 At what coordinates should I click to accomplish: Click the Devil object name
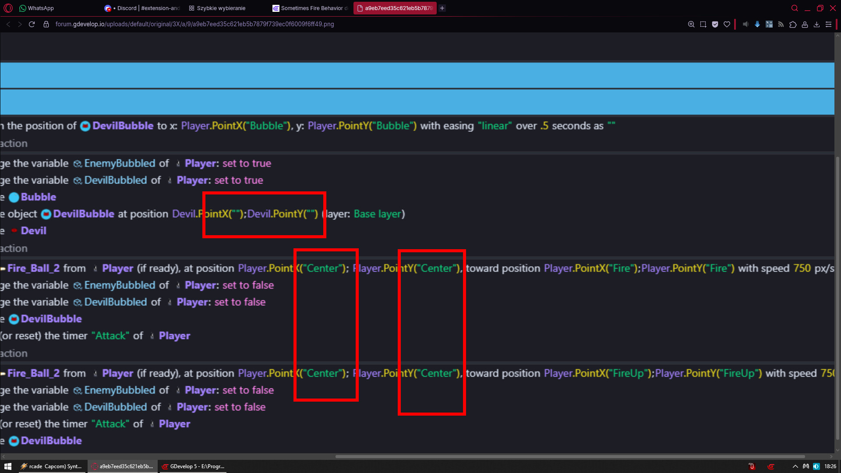coord(33,231)
